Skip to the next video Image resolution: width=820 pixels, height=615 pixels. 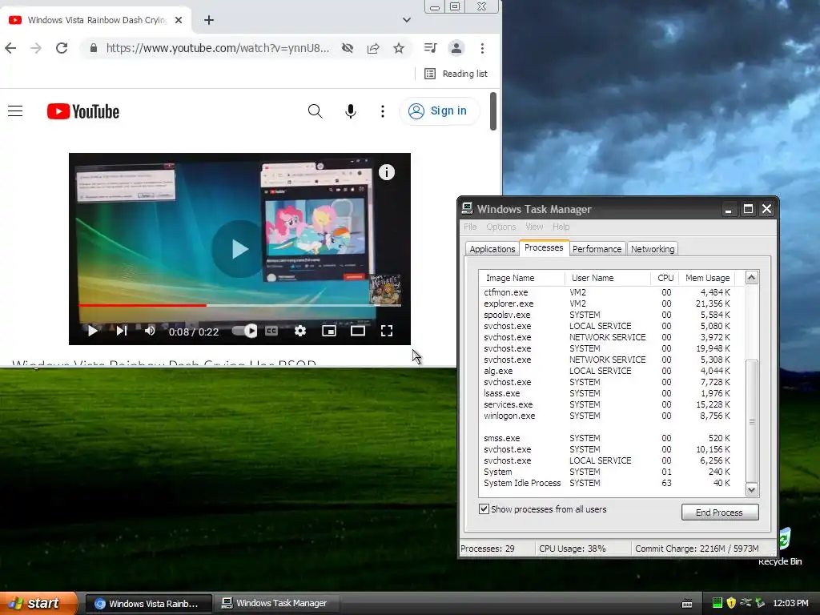point(122,331)
